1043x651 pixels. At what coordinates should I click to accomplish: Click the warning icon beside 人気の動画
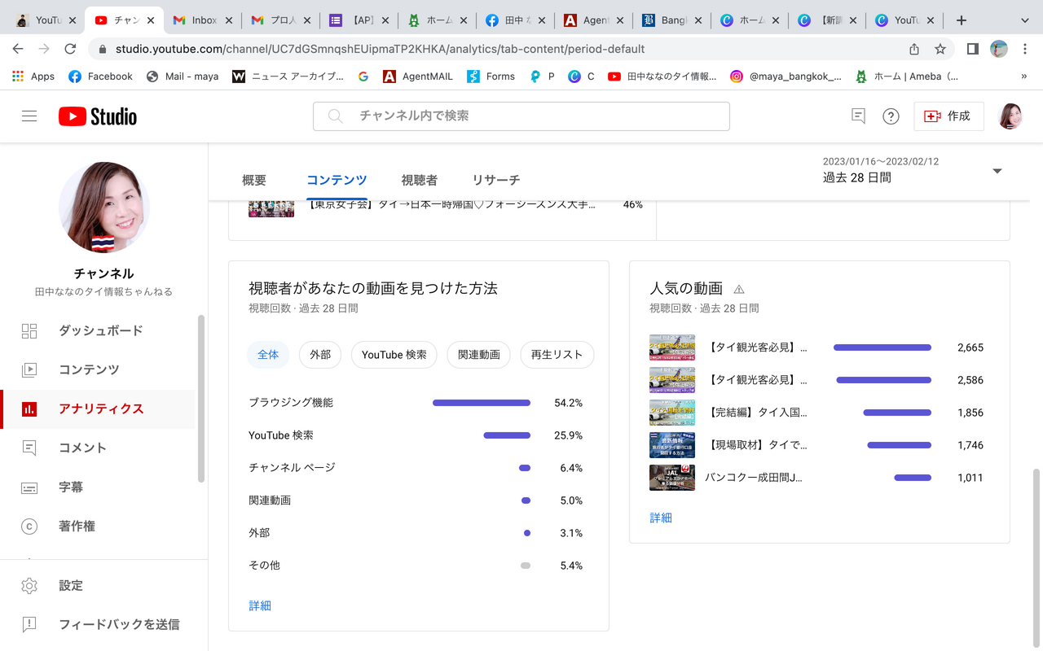pyautogui.click(x=739, y=289)
